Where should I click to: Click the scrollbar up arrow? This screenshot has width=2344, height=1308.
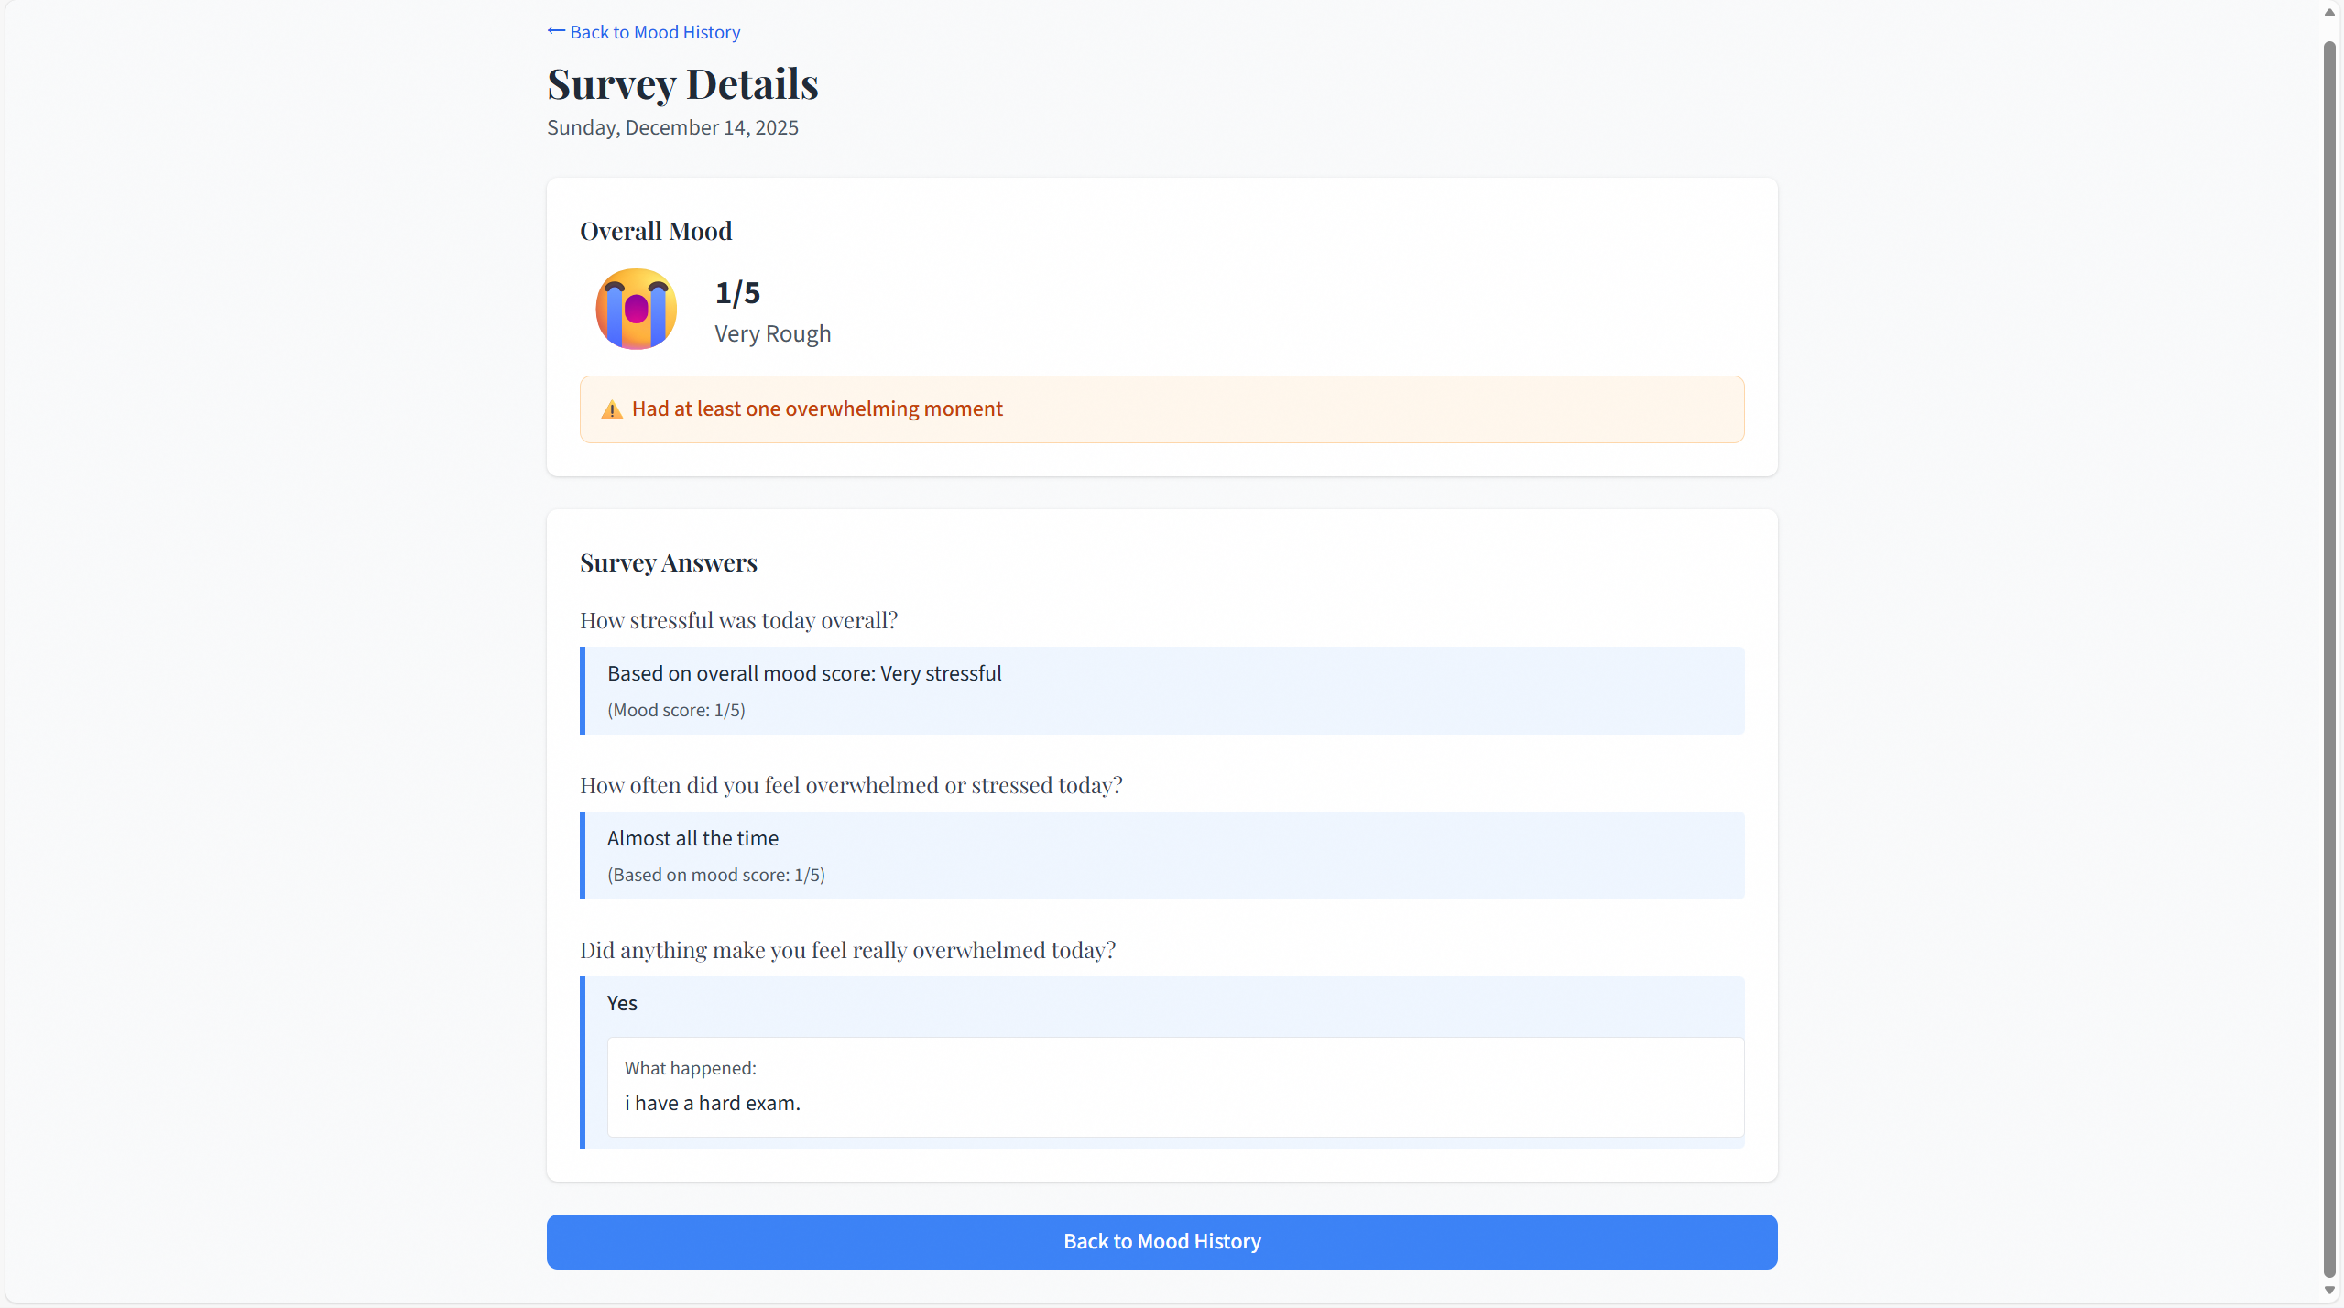pyautogui.click(x=2329, y=12)
